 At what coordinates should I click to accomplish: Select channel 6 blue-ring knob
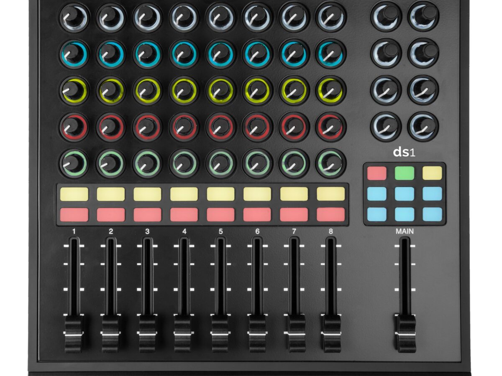(257, 53)
